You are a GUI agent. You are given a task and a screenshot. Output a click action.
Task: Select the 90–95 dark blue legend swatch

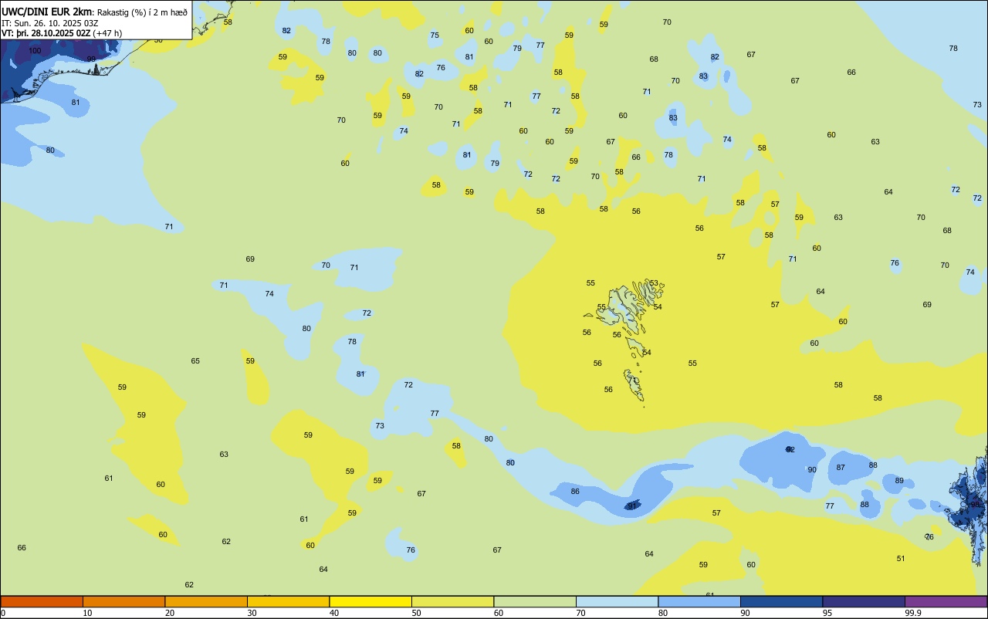(781, 601)
